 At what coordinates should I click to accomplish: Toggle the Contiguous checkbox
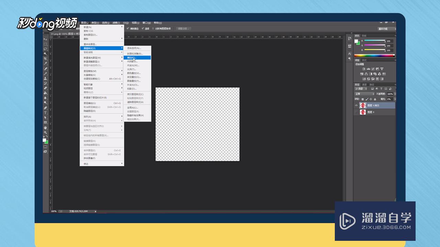pos(143,28)
